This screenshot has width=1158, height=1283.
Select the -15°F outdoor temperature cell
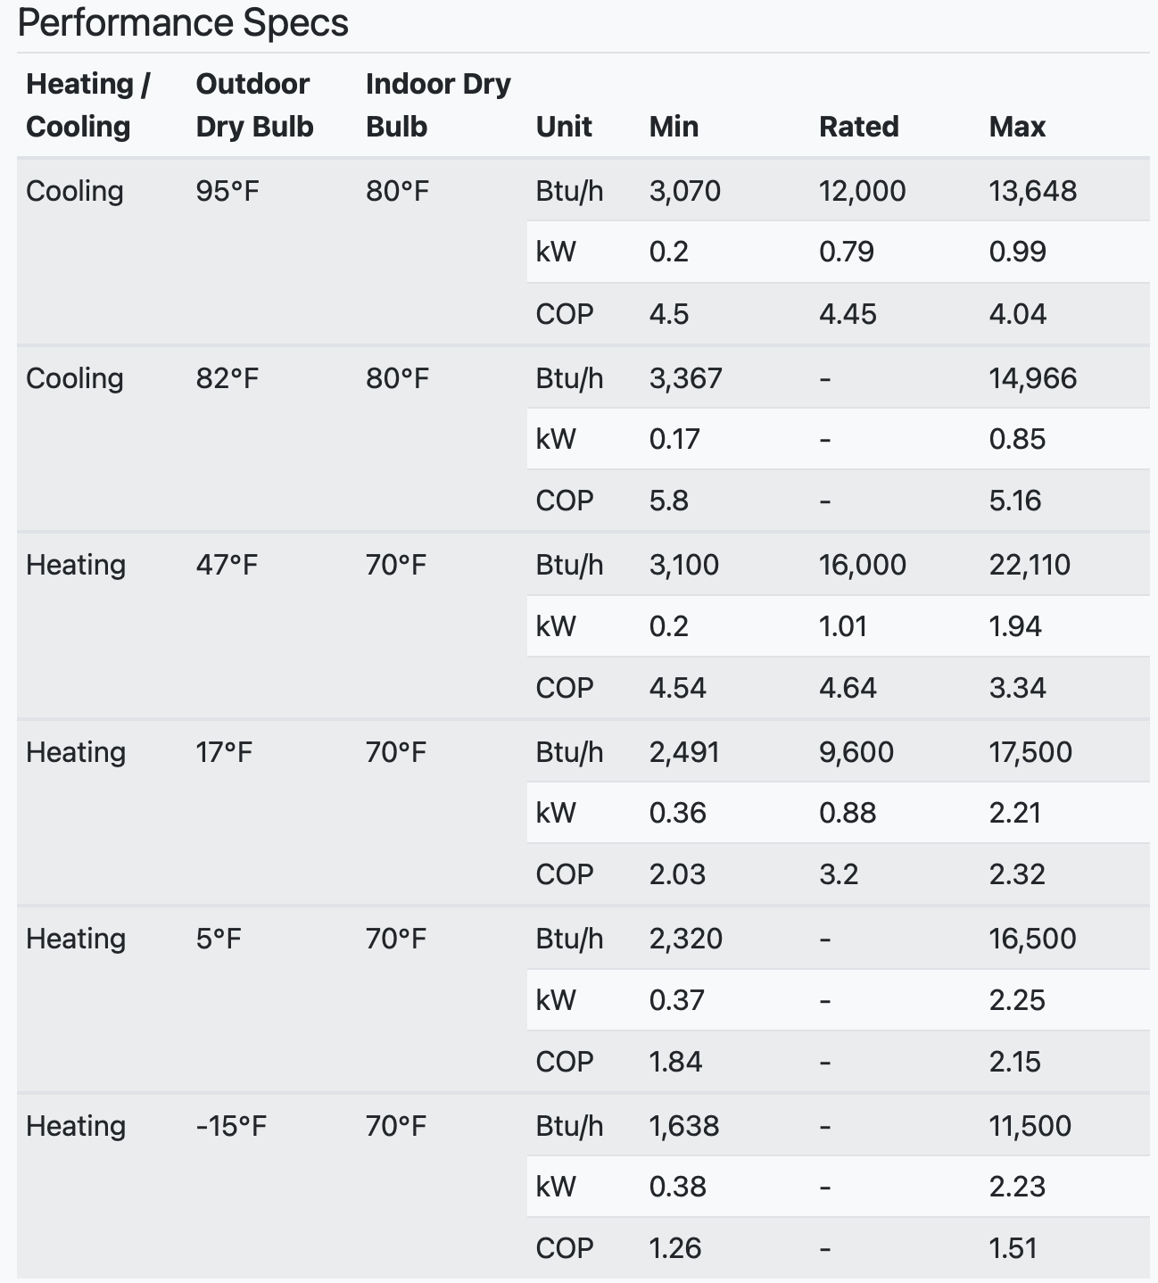[x=231, y=1126]
